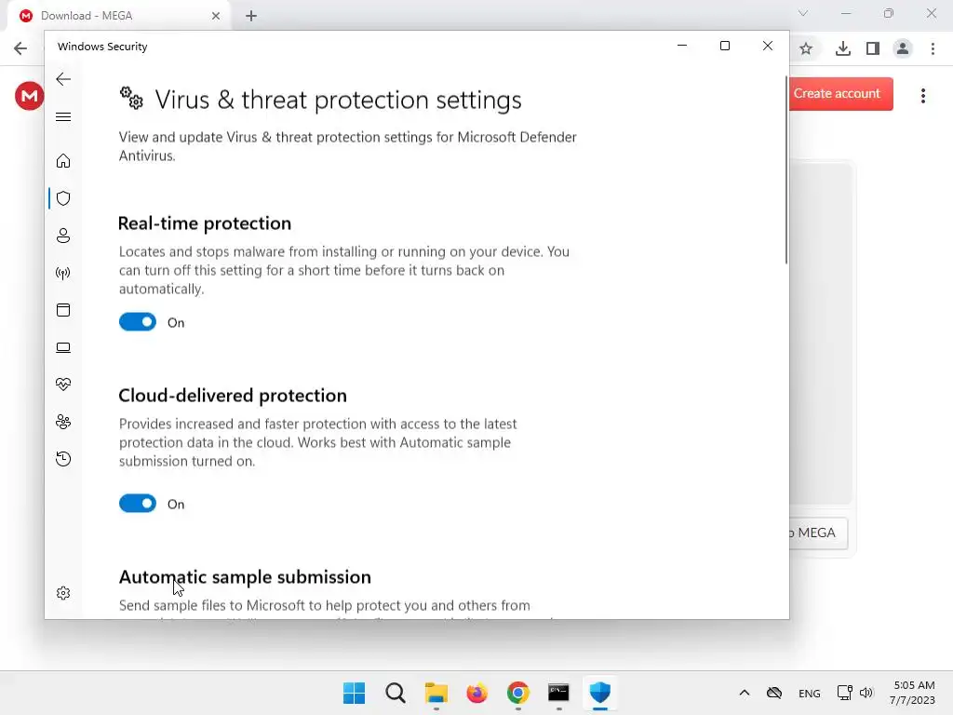The height and width of the screenshot is (715, 953).
Task: Click Windows Security taskbar icon
Action: click(x=600, y=693)
